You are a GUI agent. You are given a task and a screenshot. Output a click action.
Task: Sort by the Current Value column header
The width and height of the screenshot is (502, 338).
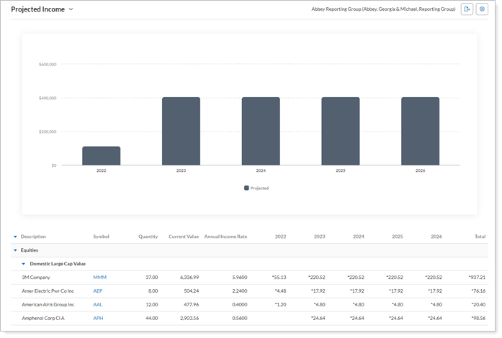pos(184,237)
